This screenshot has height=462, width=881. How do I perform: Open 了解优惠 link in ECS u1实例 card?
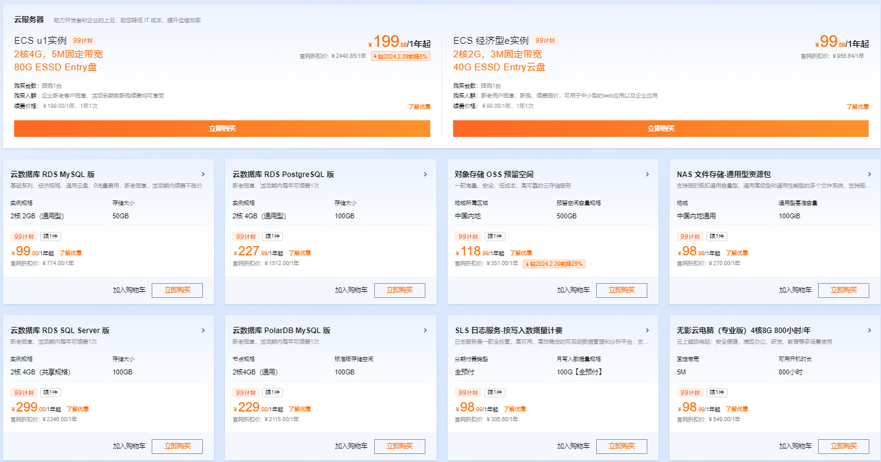point(419,107)
